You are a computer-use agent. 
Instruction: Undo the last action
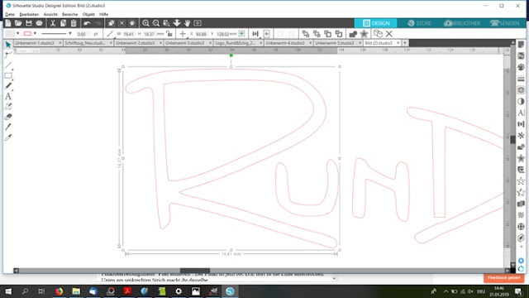pos(87,23)
